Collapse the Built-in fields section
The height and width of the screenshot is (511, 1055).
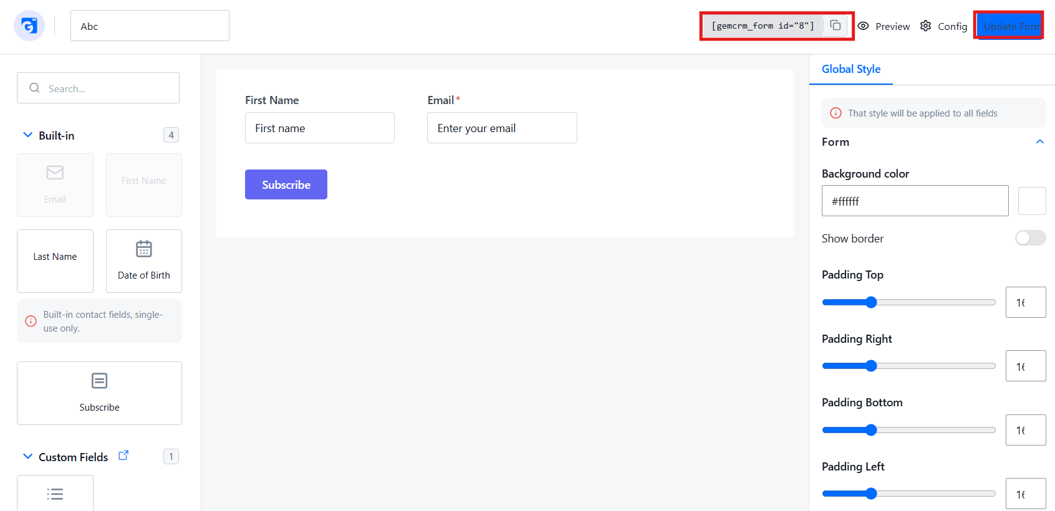point(27,135)
